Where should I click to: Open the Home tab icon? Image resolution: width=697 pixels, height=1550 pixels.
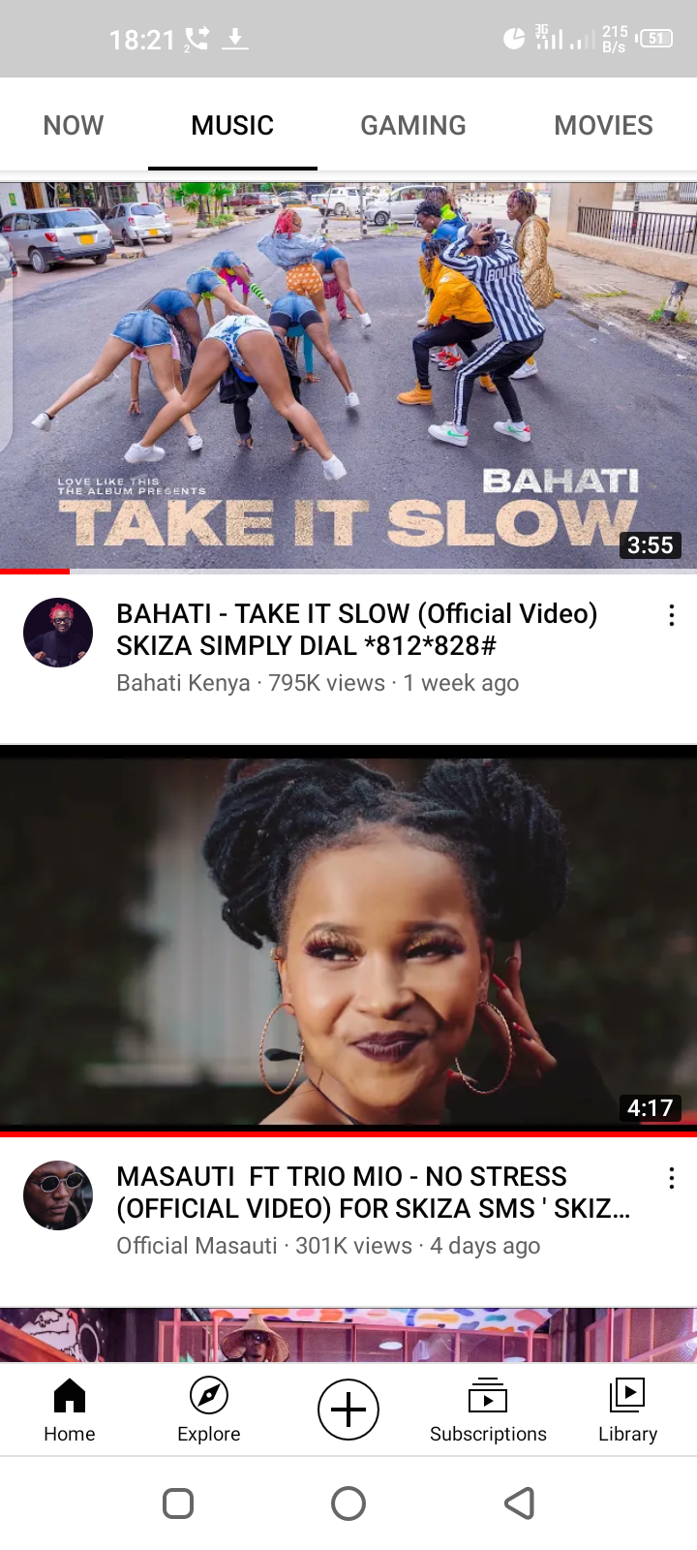click(x=70, y=1396)
